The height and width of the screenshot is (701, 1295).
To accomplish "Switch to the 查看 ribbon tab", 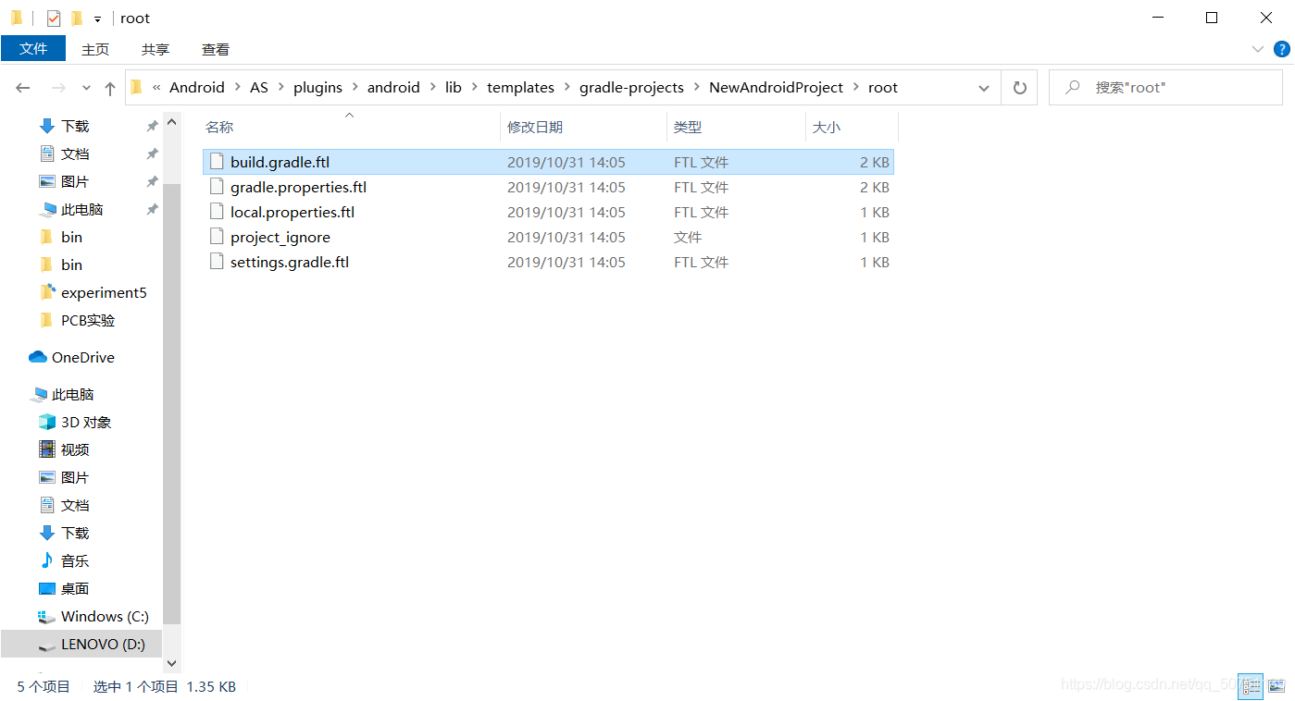I will (x=216, y=49).
